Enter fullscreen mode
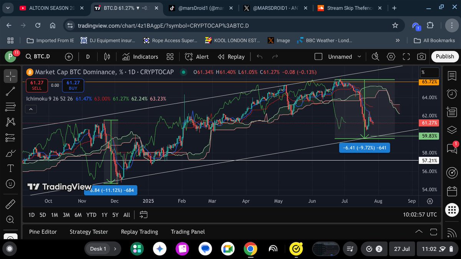461x259 pixels. point(406,56)
